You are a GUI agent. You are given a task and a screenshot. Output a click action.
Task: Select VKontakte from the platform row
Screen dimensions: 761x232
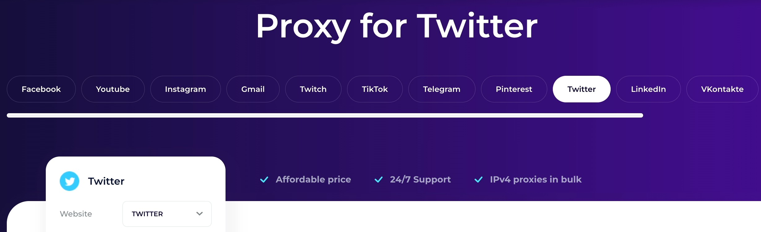point(722,89)
